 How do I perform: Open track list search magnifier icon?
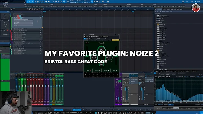click(41, 12)
